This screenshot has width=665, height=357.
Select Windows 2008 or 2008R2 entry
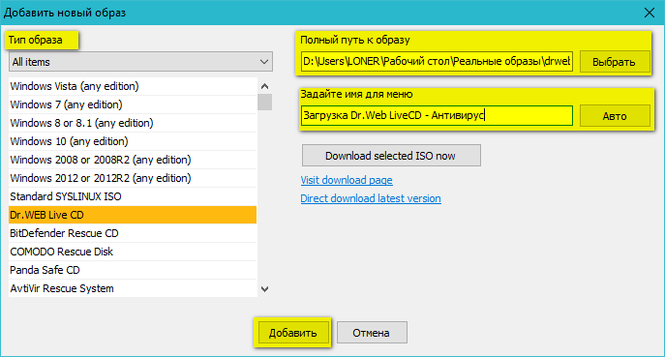[133, 160]
